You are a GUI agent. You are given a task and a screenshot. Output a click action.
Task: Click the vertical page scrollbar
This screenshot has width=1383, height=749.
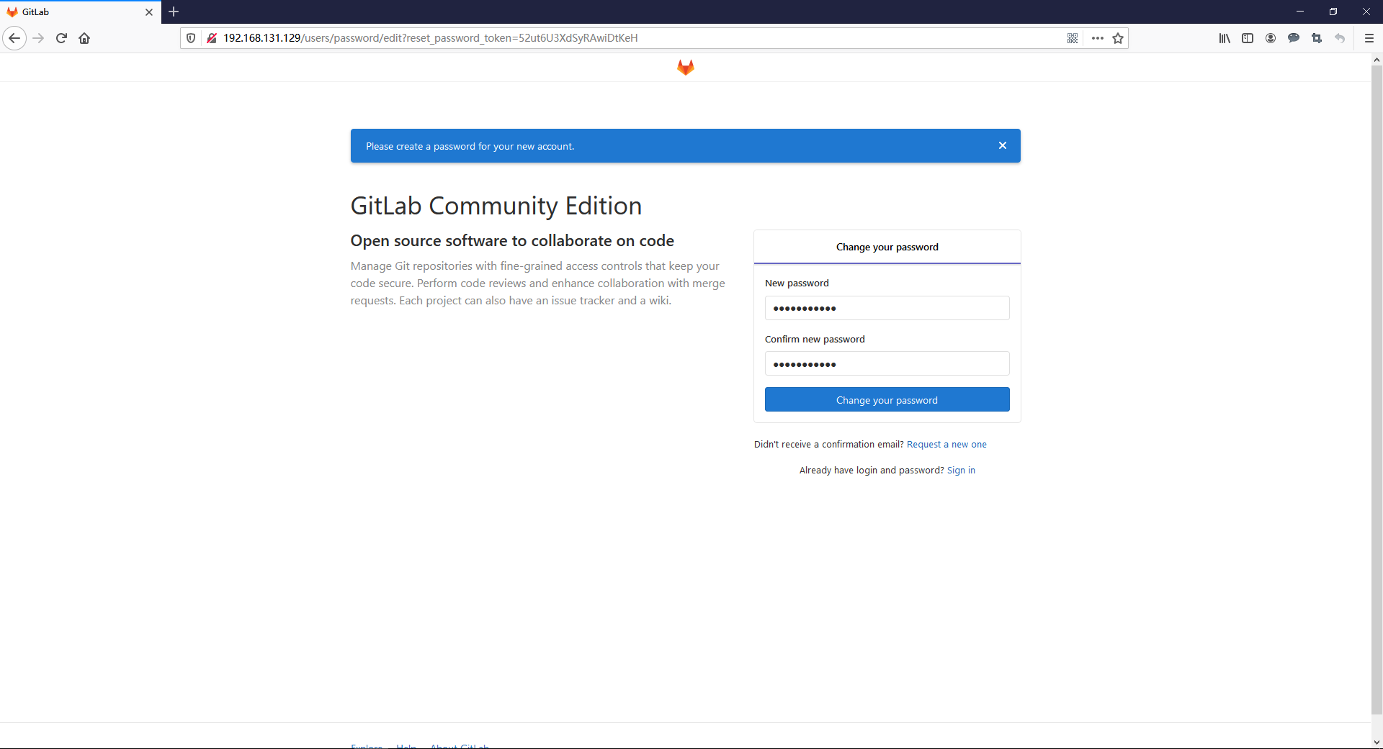(x=1377, y=389)
